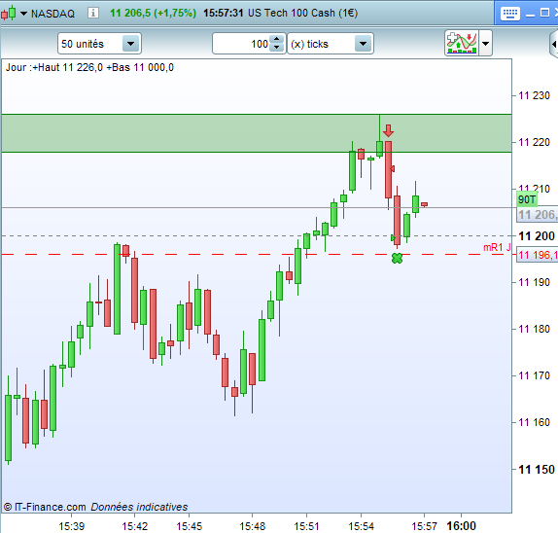Open the dropdown arrow beside NASDAQ title
Screen dimensions: 558x533
click(x=23, y=14)
